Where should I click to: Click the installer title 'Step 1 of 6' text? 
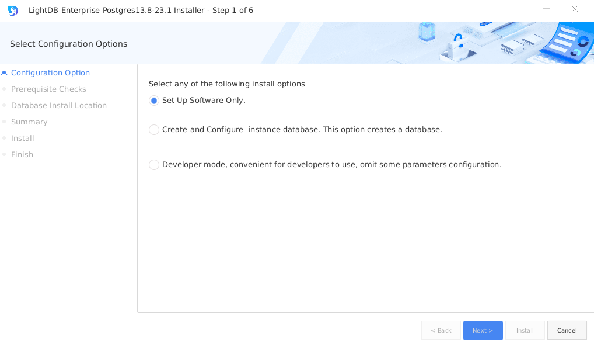pyautogui.click(x=233, y=11)
